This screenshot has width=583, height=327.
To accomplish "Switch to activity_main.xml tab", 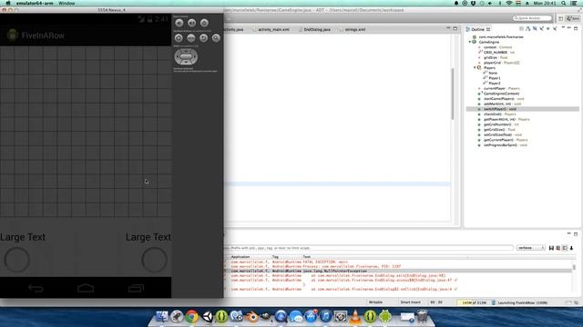I will pyautogui.click(x=271, y=29).
